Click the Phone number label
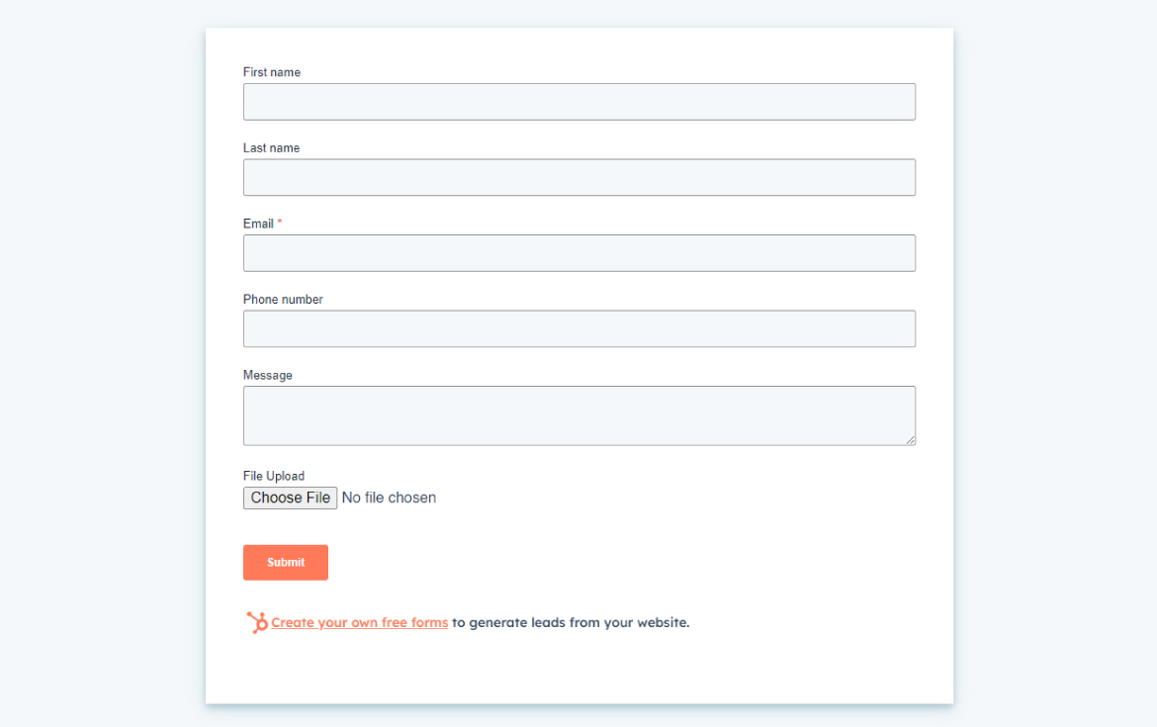 pyautogui.click(x=284, y=299)
